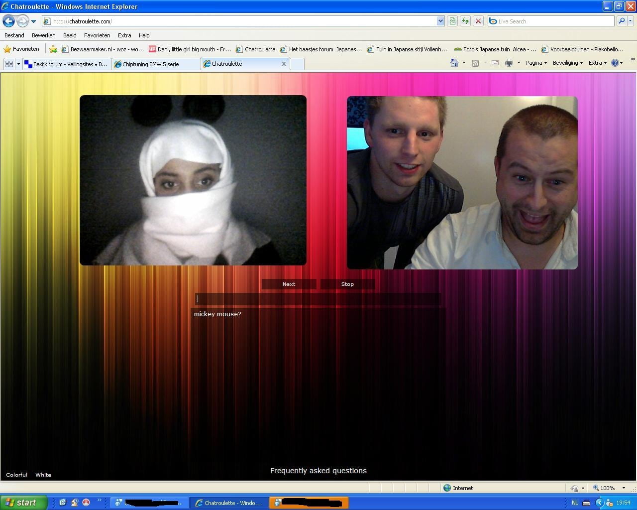
Task: Open the Chatroulette favorites bar link
Action: click(256, 49)
